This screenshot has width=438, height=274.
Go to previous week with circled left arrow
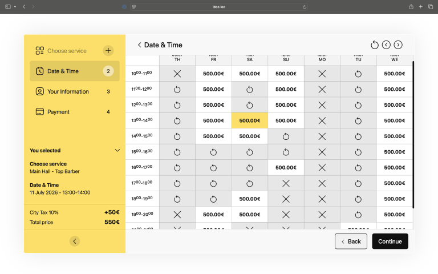coord(386,45)
